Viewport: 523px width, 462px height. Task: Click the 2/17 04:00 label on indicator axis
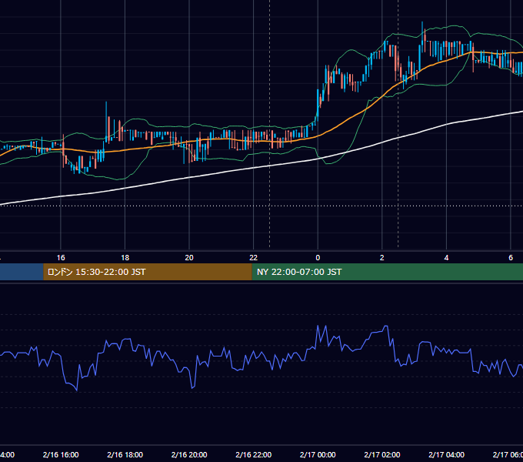(446, 454)
